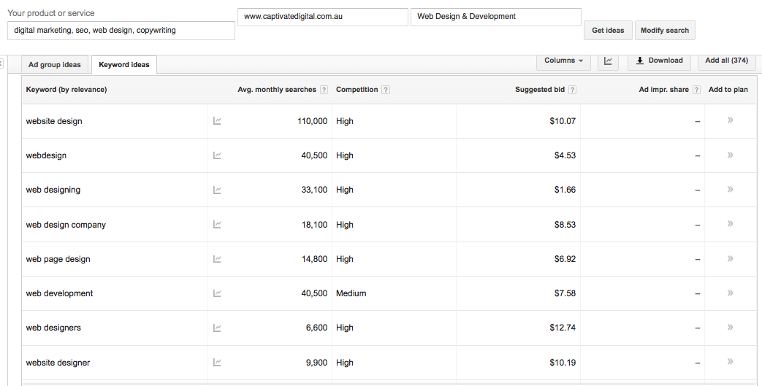The width and height of the screenshot is (762, 386).
Task: Show trend chart for web design company
Action: (x=217, y=224)
